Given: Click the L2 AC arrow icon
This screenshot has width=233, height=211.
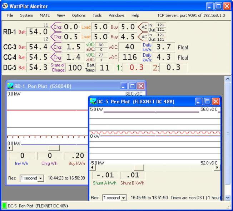Looking at the screenshot, I should point(143,37).
